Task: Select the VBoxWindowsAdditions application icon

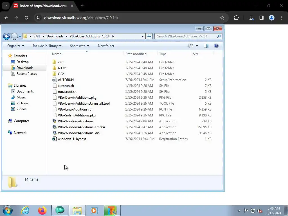Action: point(54,121)
